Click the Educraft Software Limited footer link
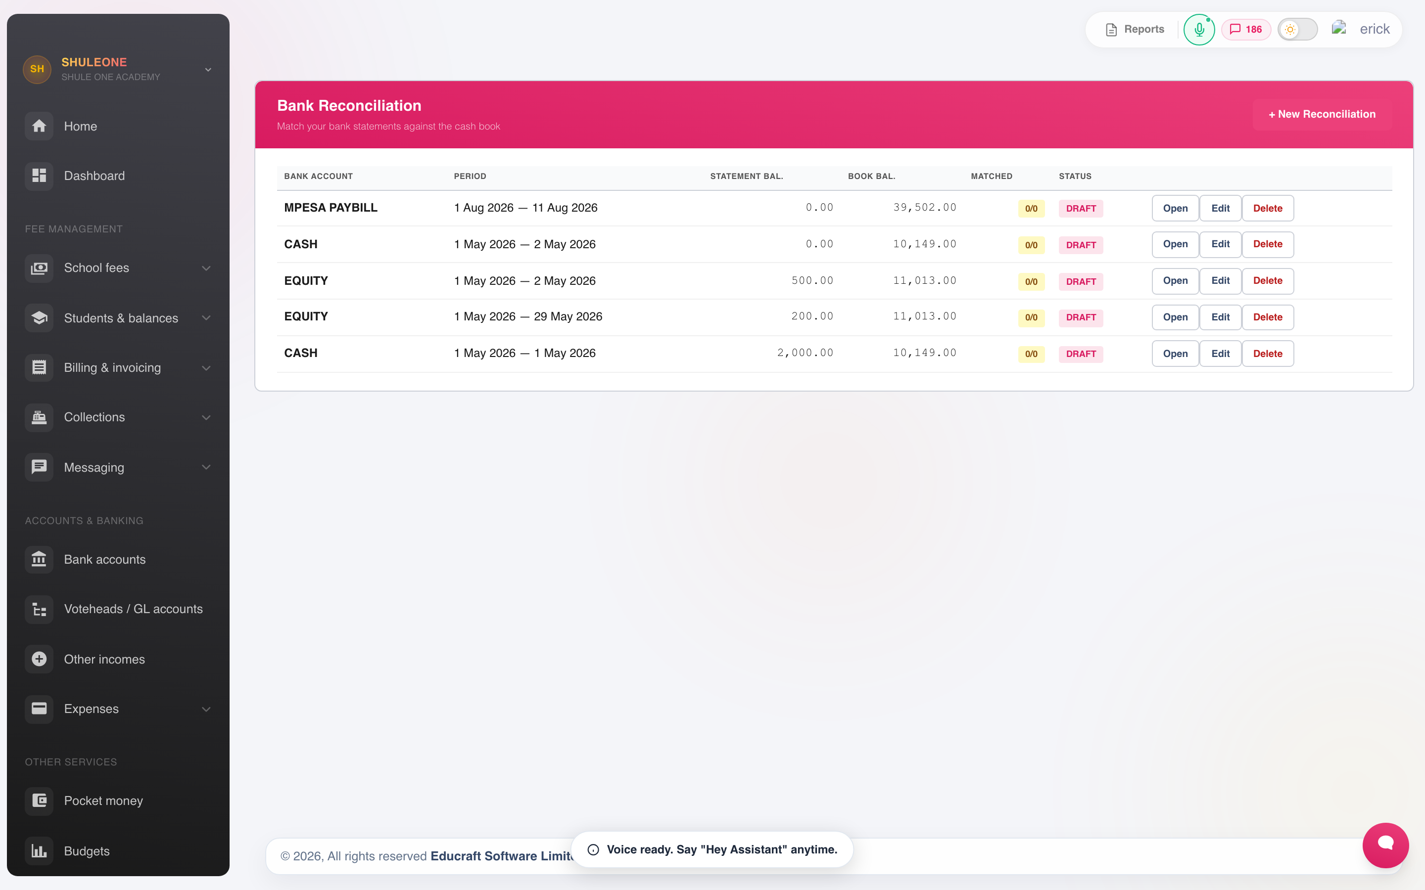 click(502, 856)
